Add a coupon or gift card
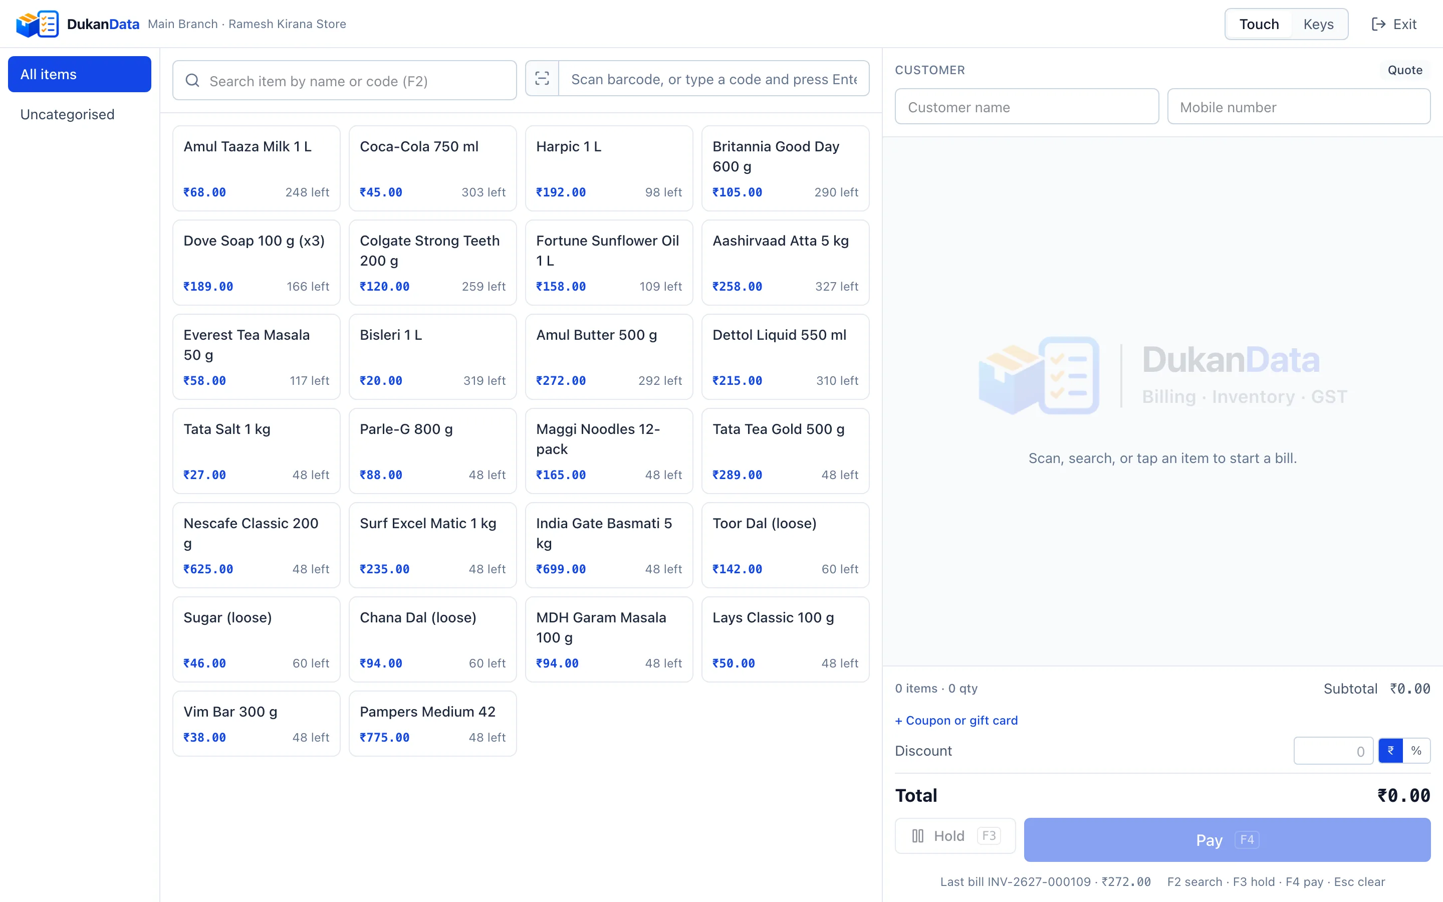Viewport: 1443px width, 902px height. tap(956, 720)
